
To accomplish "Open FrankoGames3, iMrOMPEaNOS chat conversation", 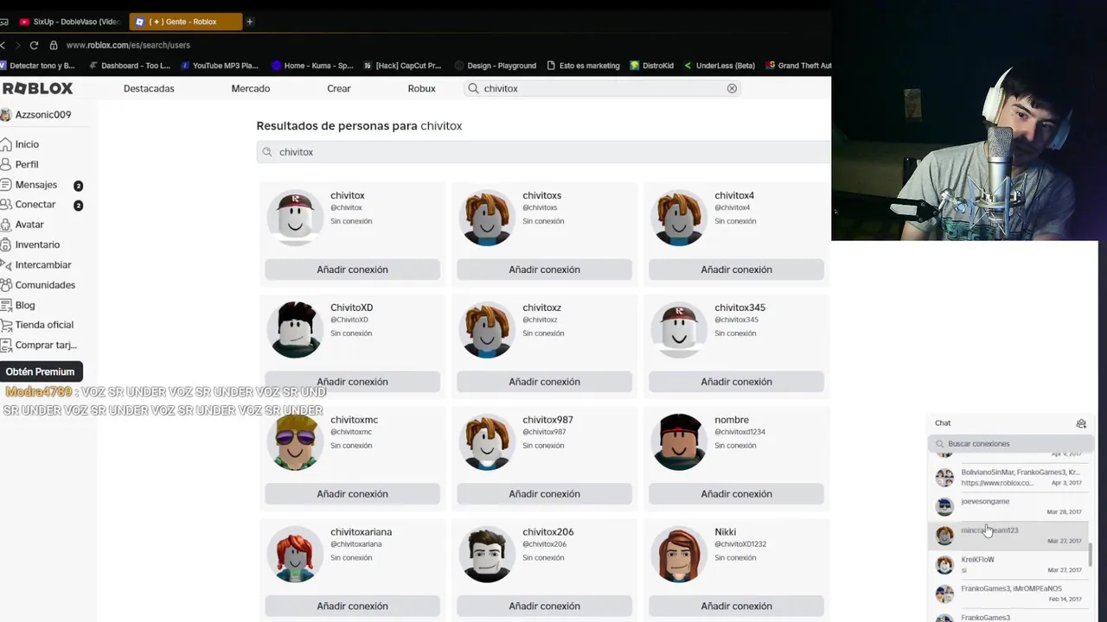I will pos(1009,593).
